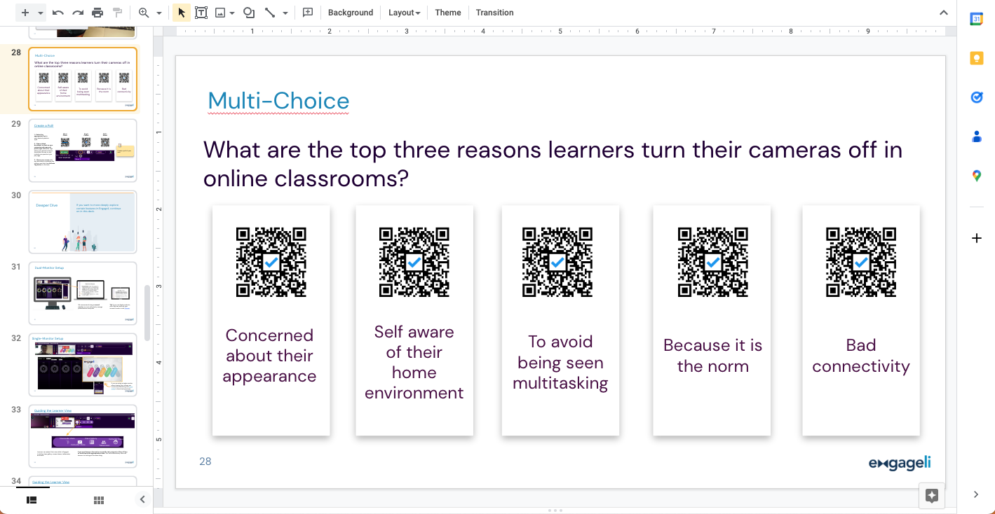
Task: Click the Multi-Choice slide title
Action: click(278, 101)
